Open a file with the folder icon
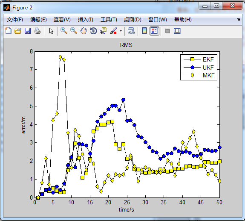Viewport: 245px width, 221px height. click(x=18, y=31)
